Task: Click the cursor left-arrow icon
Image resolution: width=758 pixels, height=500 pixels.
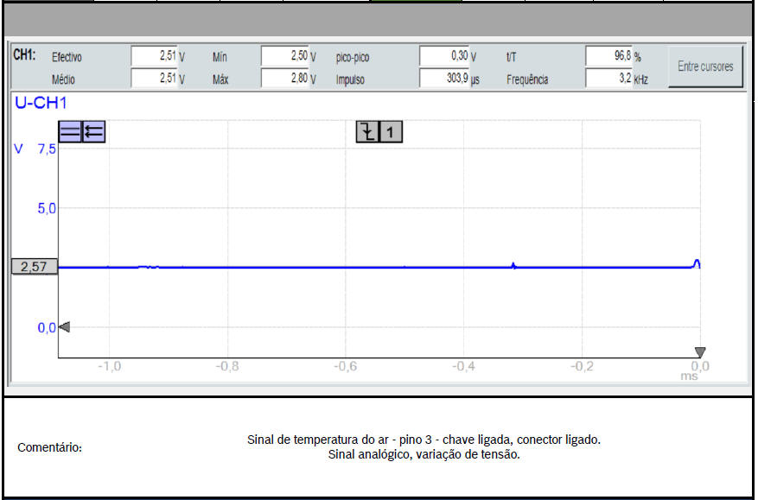Action: pyautogui.click(x=93, y=132)
